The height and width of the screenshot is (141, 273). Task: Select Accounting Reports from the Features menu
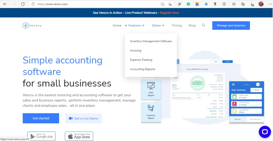(x=142, y=69)
